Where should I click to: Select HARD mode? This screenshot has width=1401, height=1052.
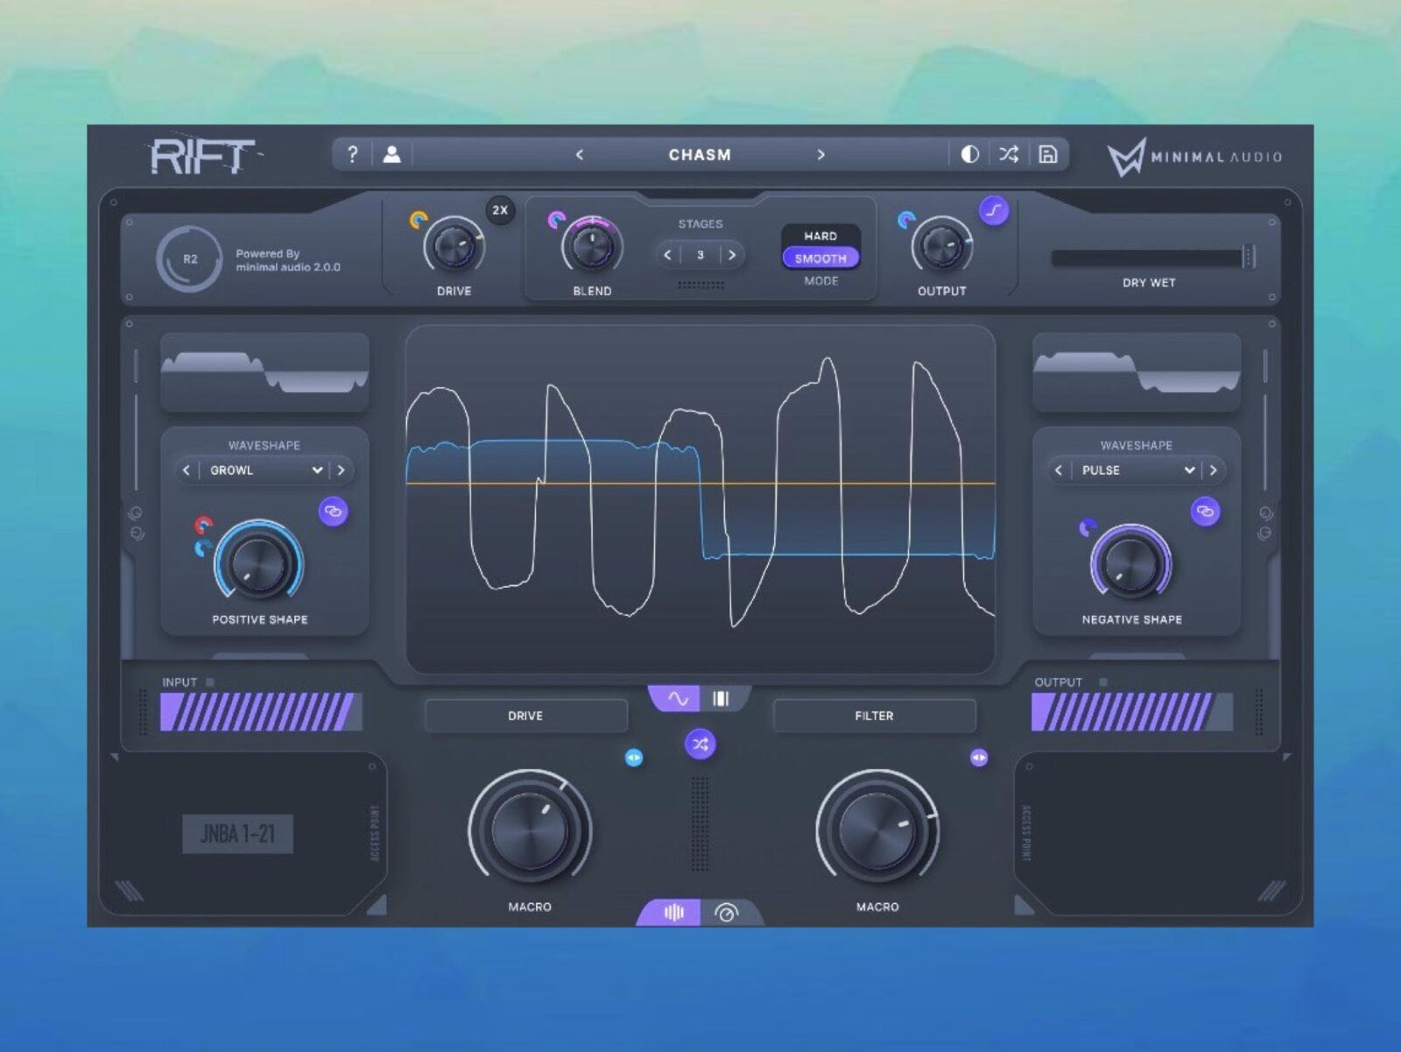820,236
